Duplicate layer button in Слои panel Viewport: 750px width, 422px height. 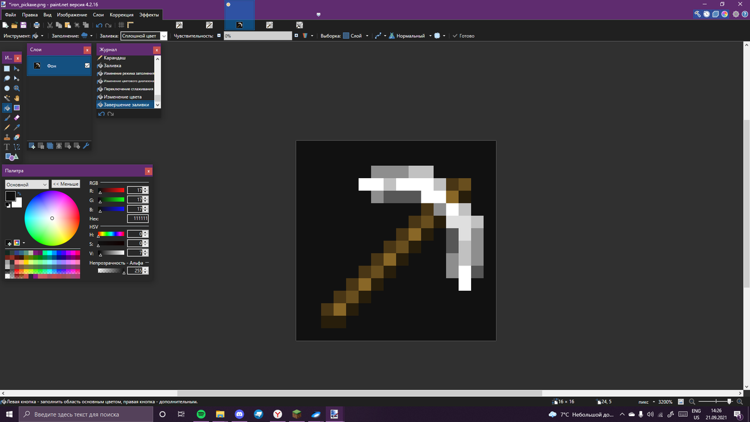point(50,146)
